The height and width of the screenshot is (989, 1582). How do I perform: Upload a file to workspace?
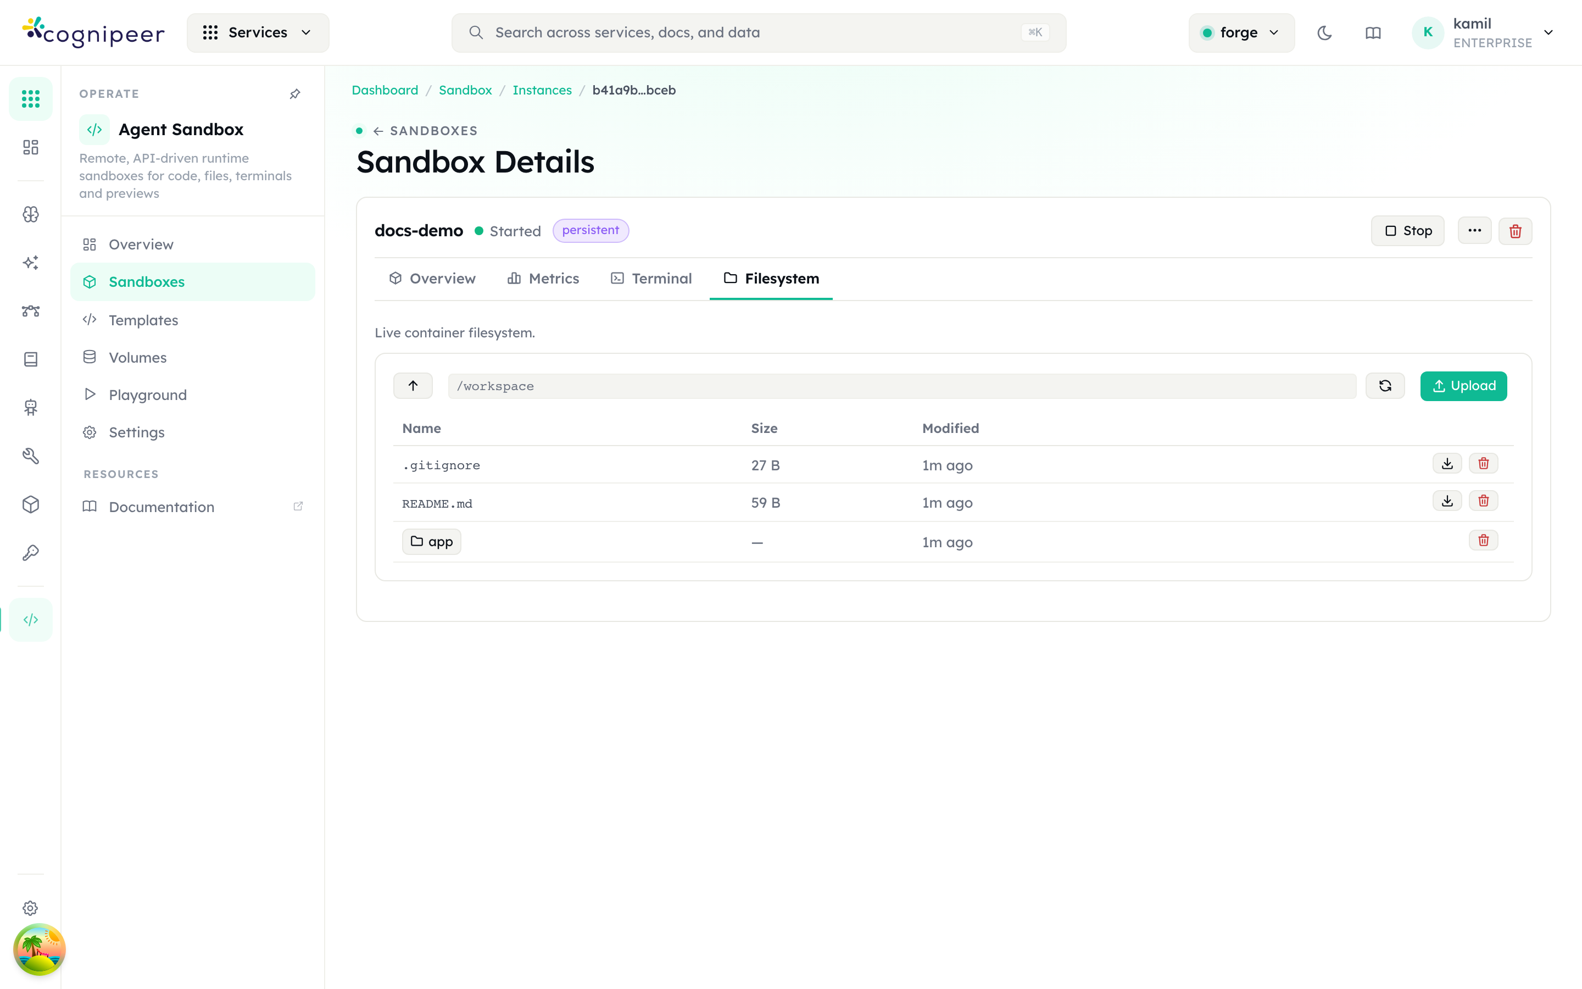pyautogui.click(x=1463, y=386)
